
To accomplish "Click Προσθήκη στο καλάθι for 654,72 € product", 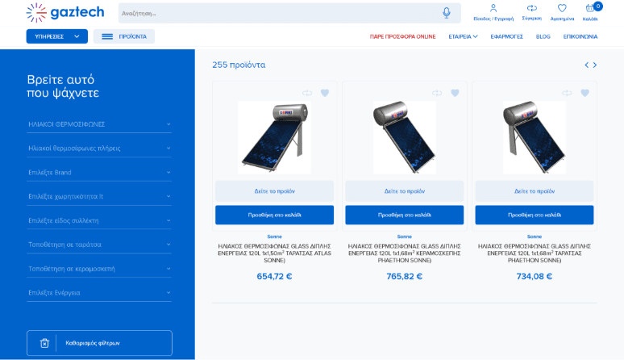I will pos(275,215).
